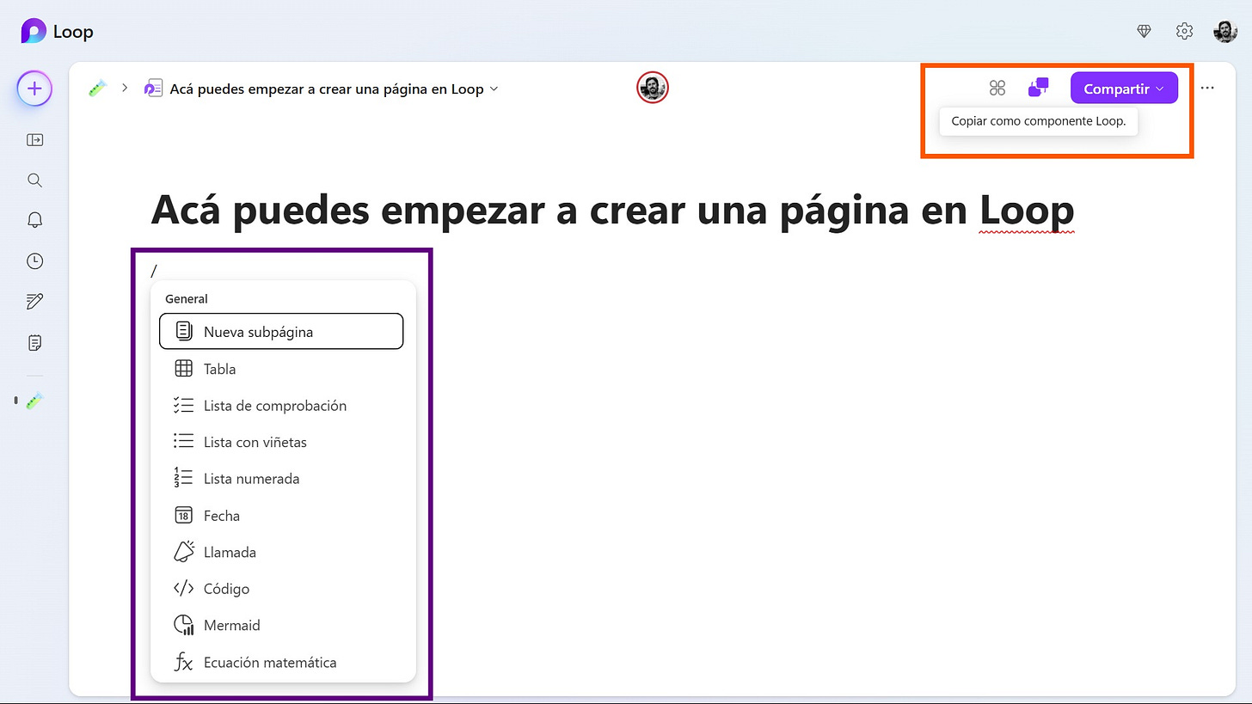
Task: Choose the Mermaid diagram option
Action: (x=281, y=625)
